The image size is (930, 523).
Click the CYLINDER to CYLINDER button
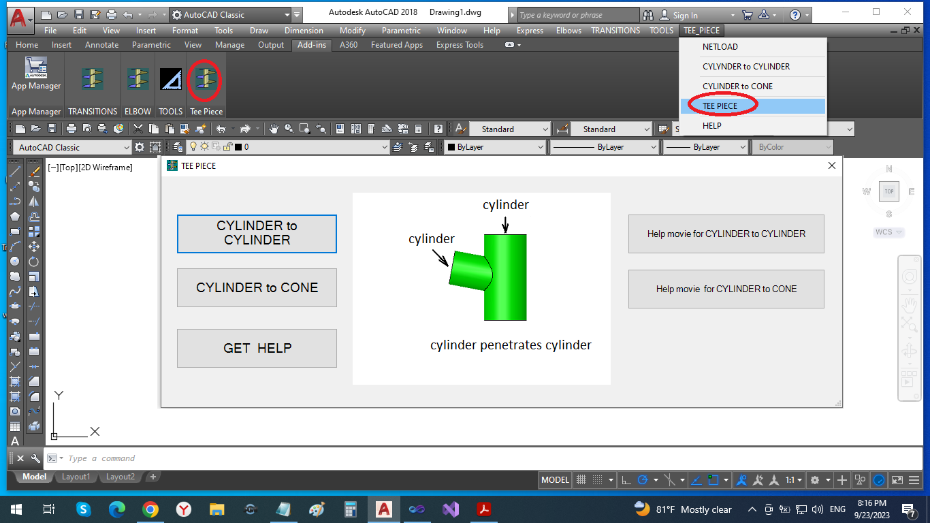click(257, 234)
